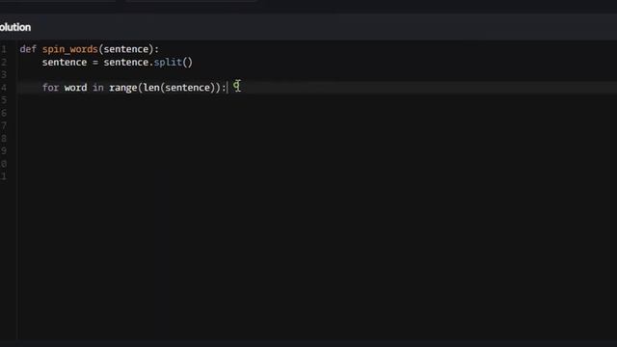This screenshot has width=617, height=347.
Task: Click the spin_words function name
Action: [70, 49]
